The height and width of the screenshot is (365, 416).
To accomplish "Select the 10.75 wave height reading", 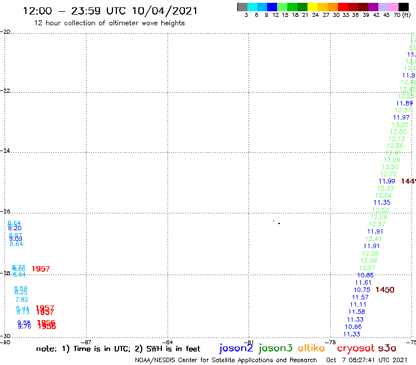I will [x=361, y=290].
